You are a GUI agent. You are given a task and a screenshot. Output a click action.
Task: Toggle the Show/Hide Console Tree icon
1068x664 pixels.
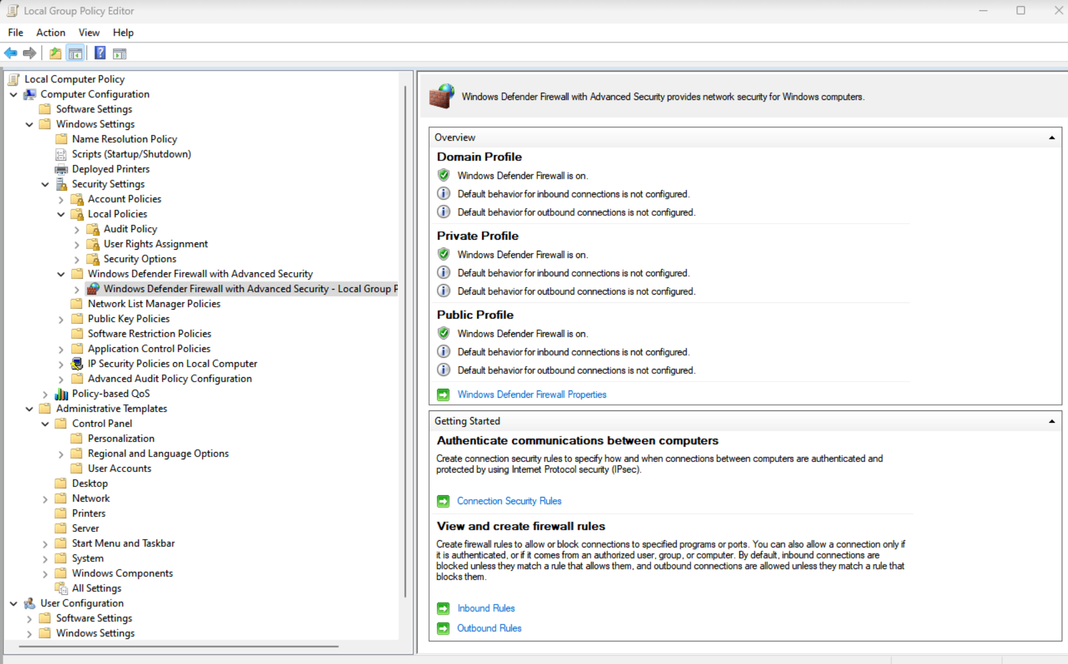(75, 53)
